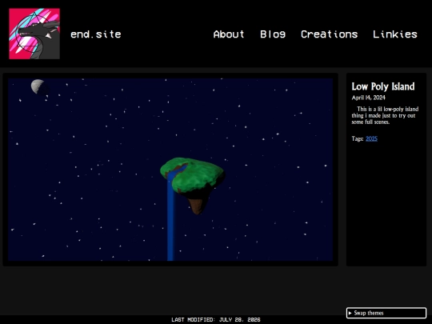The width and height of the screenshot is (432, 324).
Task: Click the Tags: label
Action: point(358,138)
